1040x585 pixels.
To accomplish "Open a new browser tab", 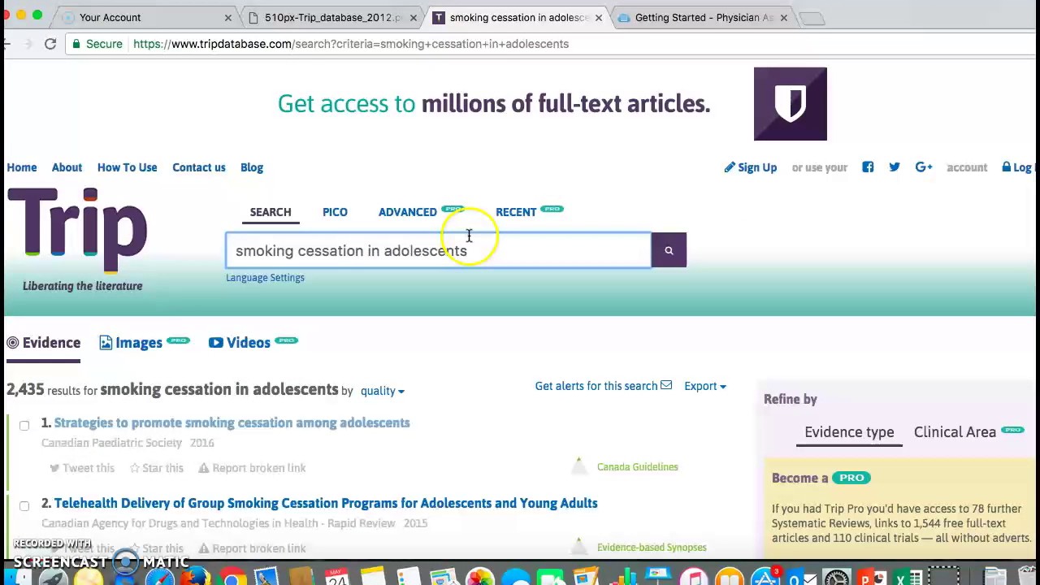I will (x=812, y=17).
